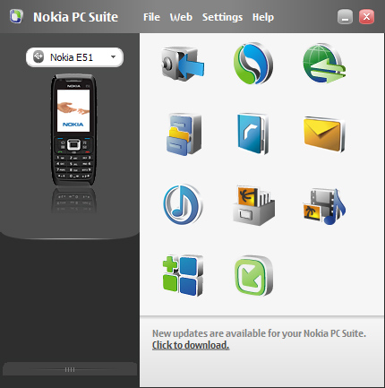Open the Transfer video and music icon
The image size is (385, 388).
pos(324,206)
